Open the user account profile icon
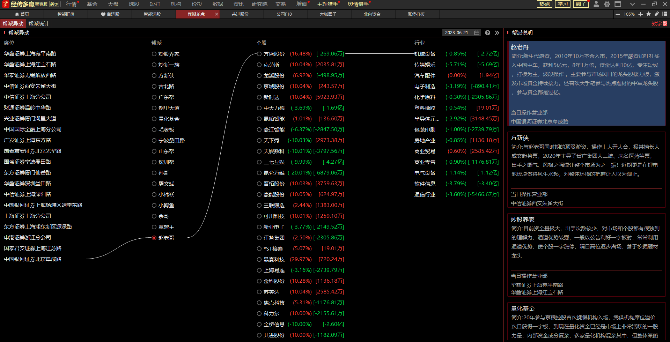 coord(596,4)
